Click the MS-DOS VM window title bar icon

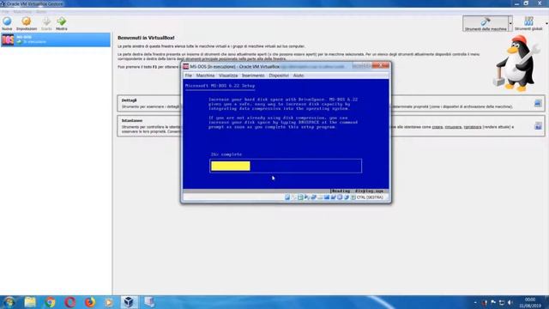pos(186,66)
